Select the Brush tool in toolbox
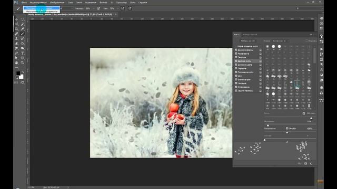The image size is (337, 189). [x=22, y=34]
